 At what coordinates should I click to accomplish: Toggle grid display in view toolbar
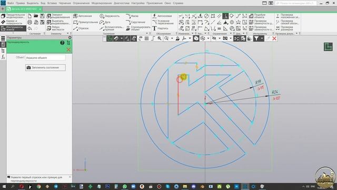[x=146, y=39]
